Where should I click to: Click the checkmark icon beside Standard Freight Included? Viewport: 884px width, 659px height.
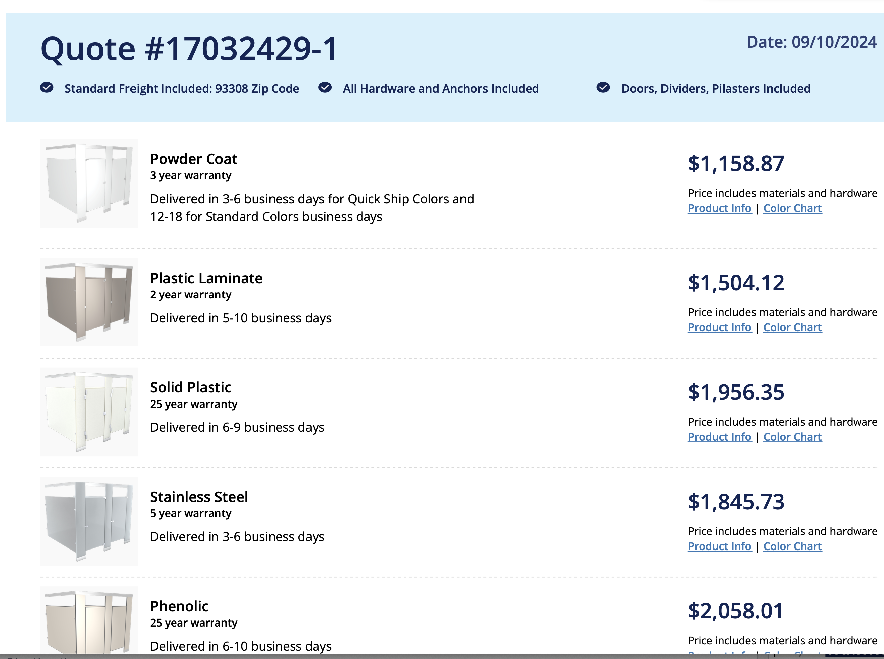coord(47,87)
